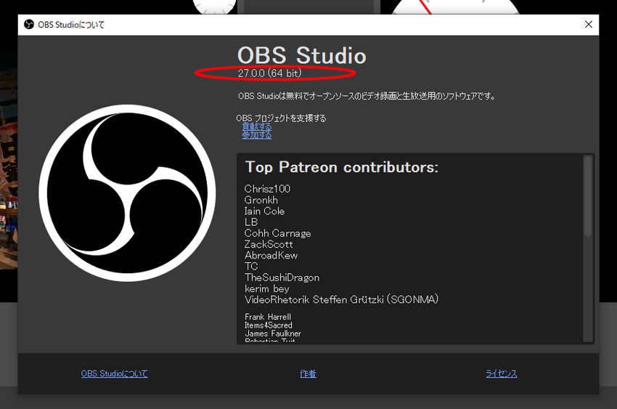Viewport: 617px width, 409px height.
Task: Switch to the OBS Studioについて tab link
Action: (115, 373)
